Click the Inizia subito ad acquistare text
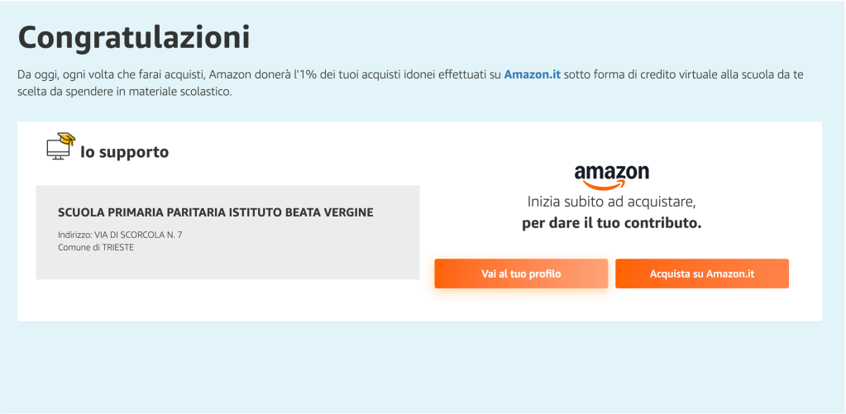This screenshot has width=846, height=414. (x=610, y=202)
